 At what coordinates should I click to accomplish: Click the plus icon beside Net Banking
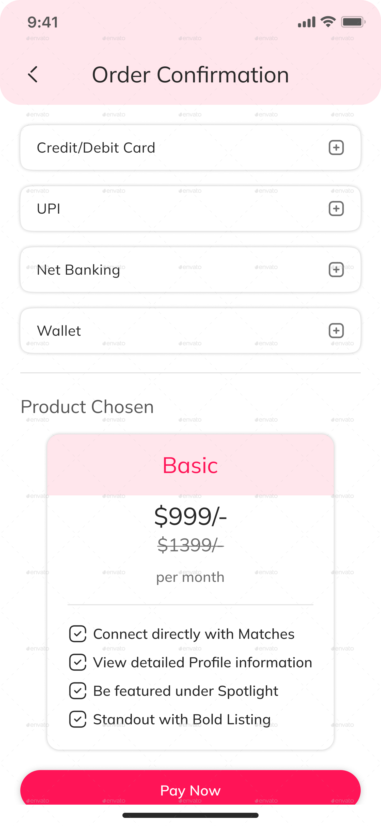click(x=336, y=270)
